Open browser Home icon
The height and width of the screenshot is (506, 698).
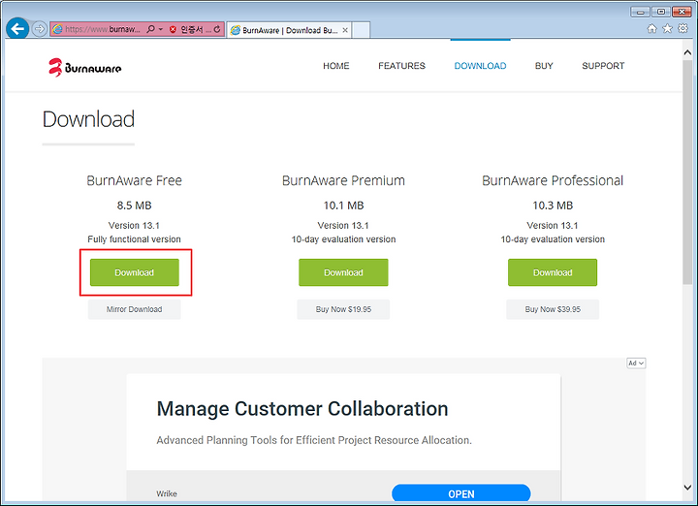tap(651, 29)
